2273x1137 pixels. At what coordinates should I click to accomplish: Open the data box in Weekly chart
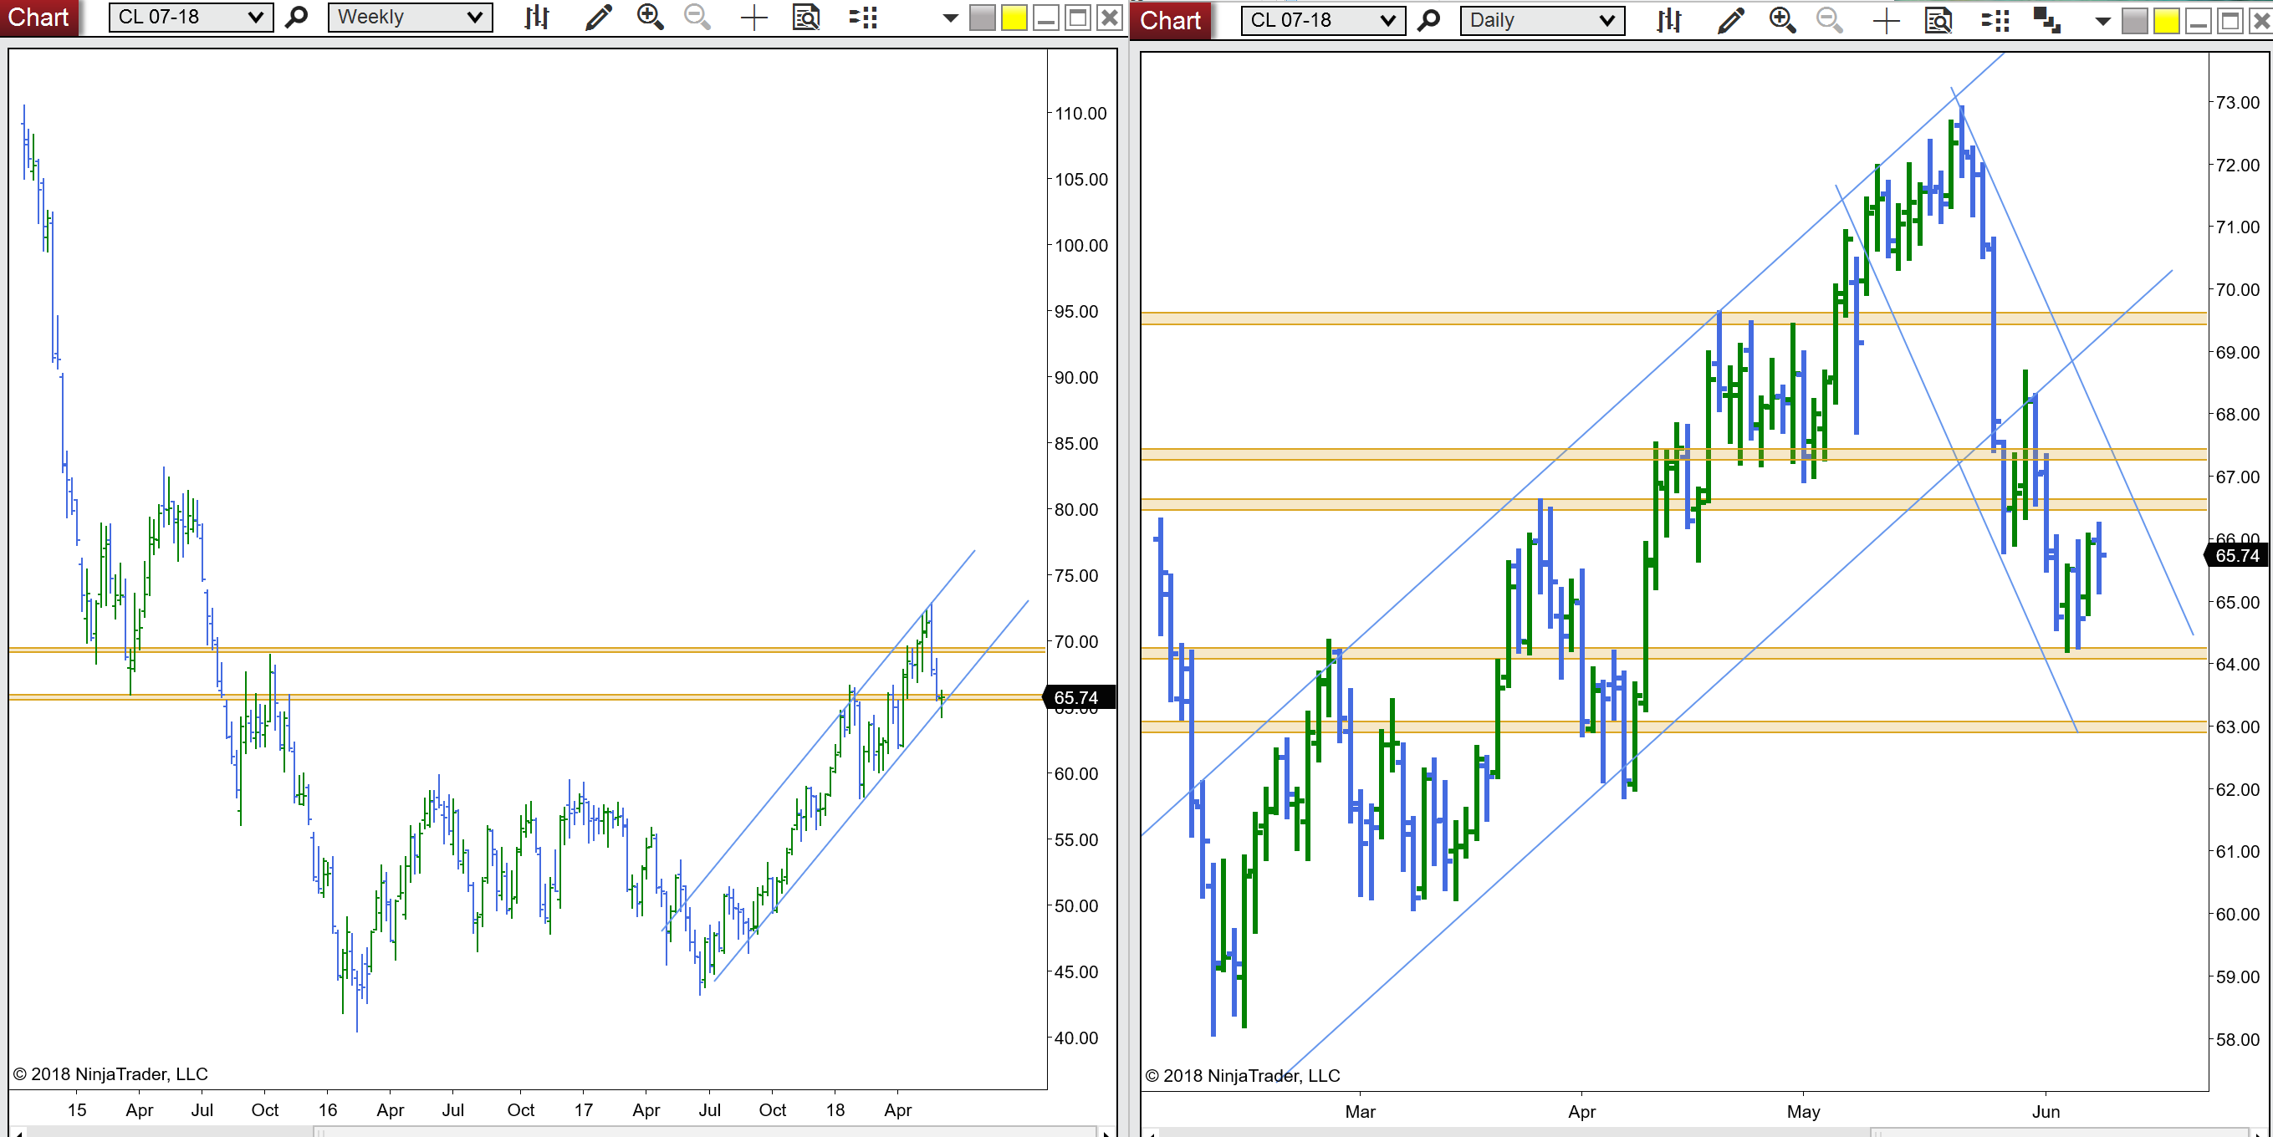[x=805, y=17]
